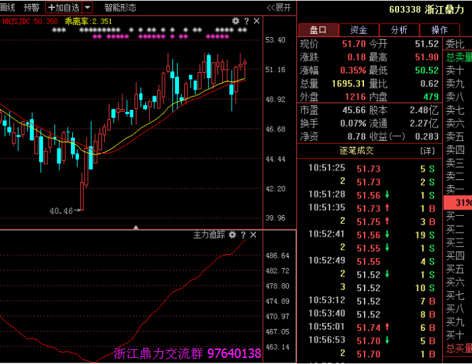This screenshot has width=472, height=364.
Task: Select trade row at 10:51:35
Action: click(x=371, y=208)
